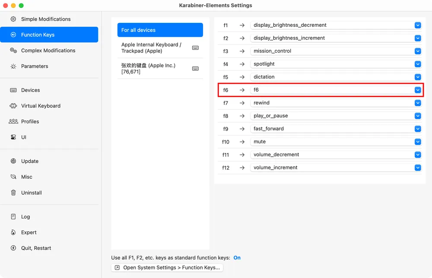
Task: Click the Simple Modifications gear icon
Action: (13, 19)
